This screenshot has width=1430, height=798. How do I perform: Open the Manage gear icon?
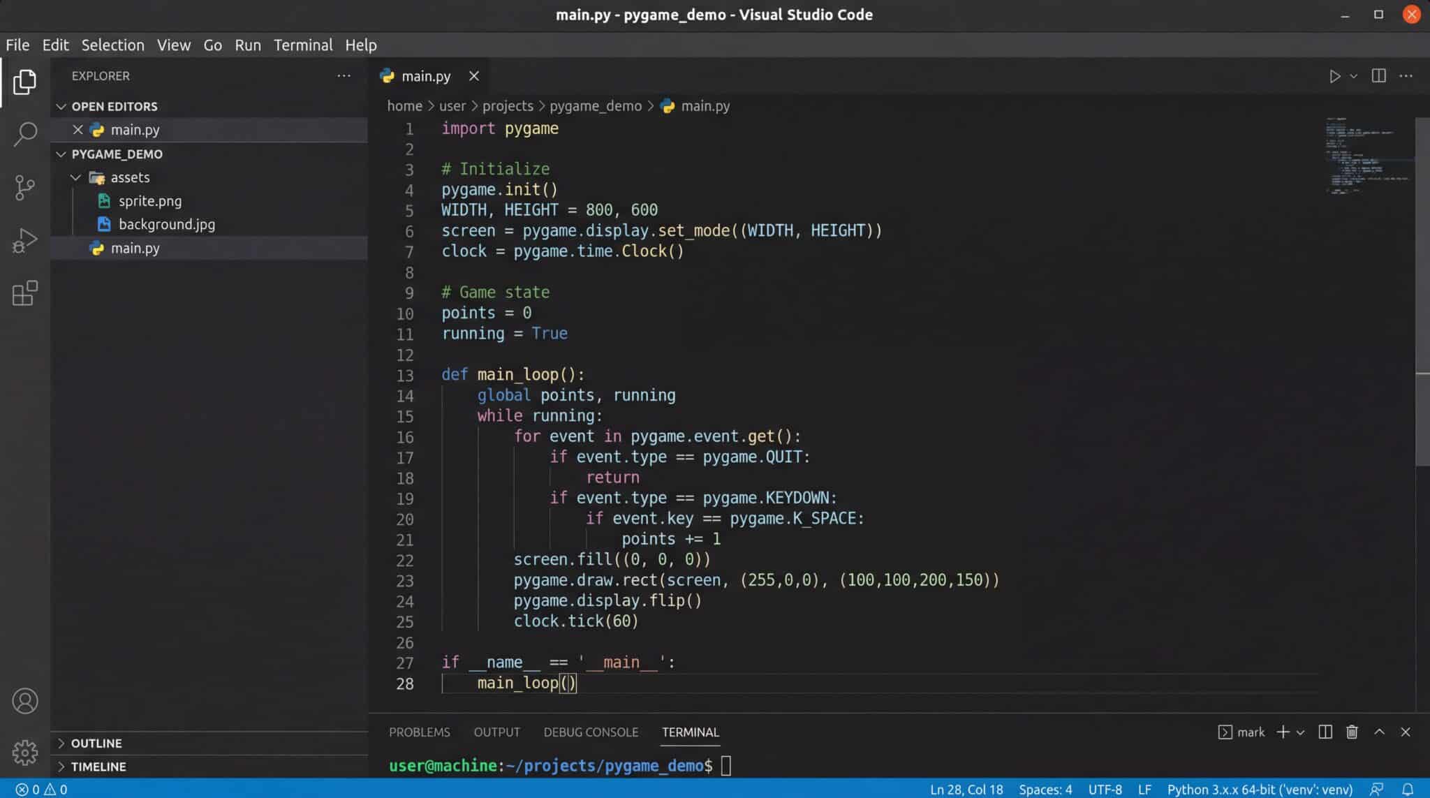pos(25,752)
